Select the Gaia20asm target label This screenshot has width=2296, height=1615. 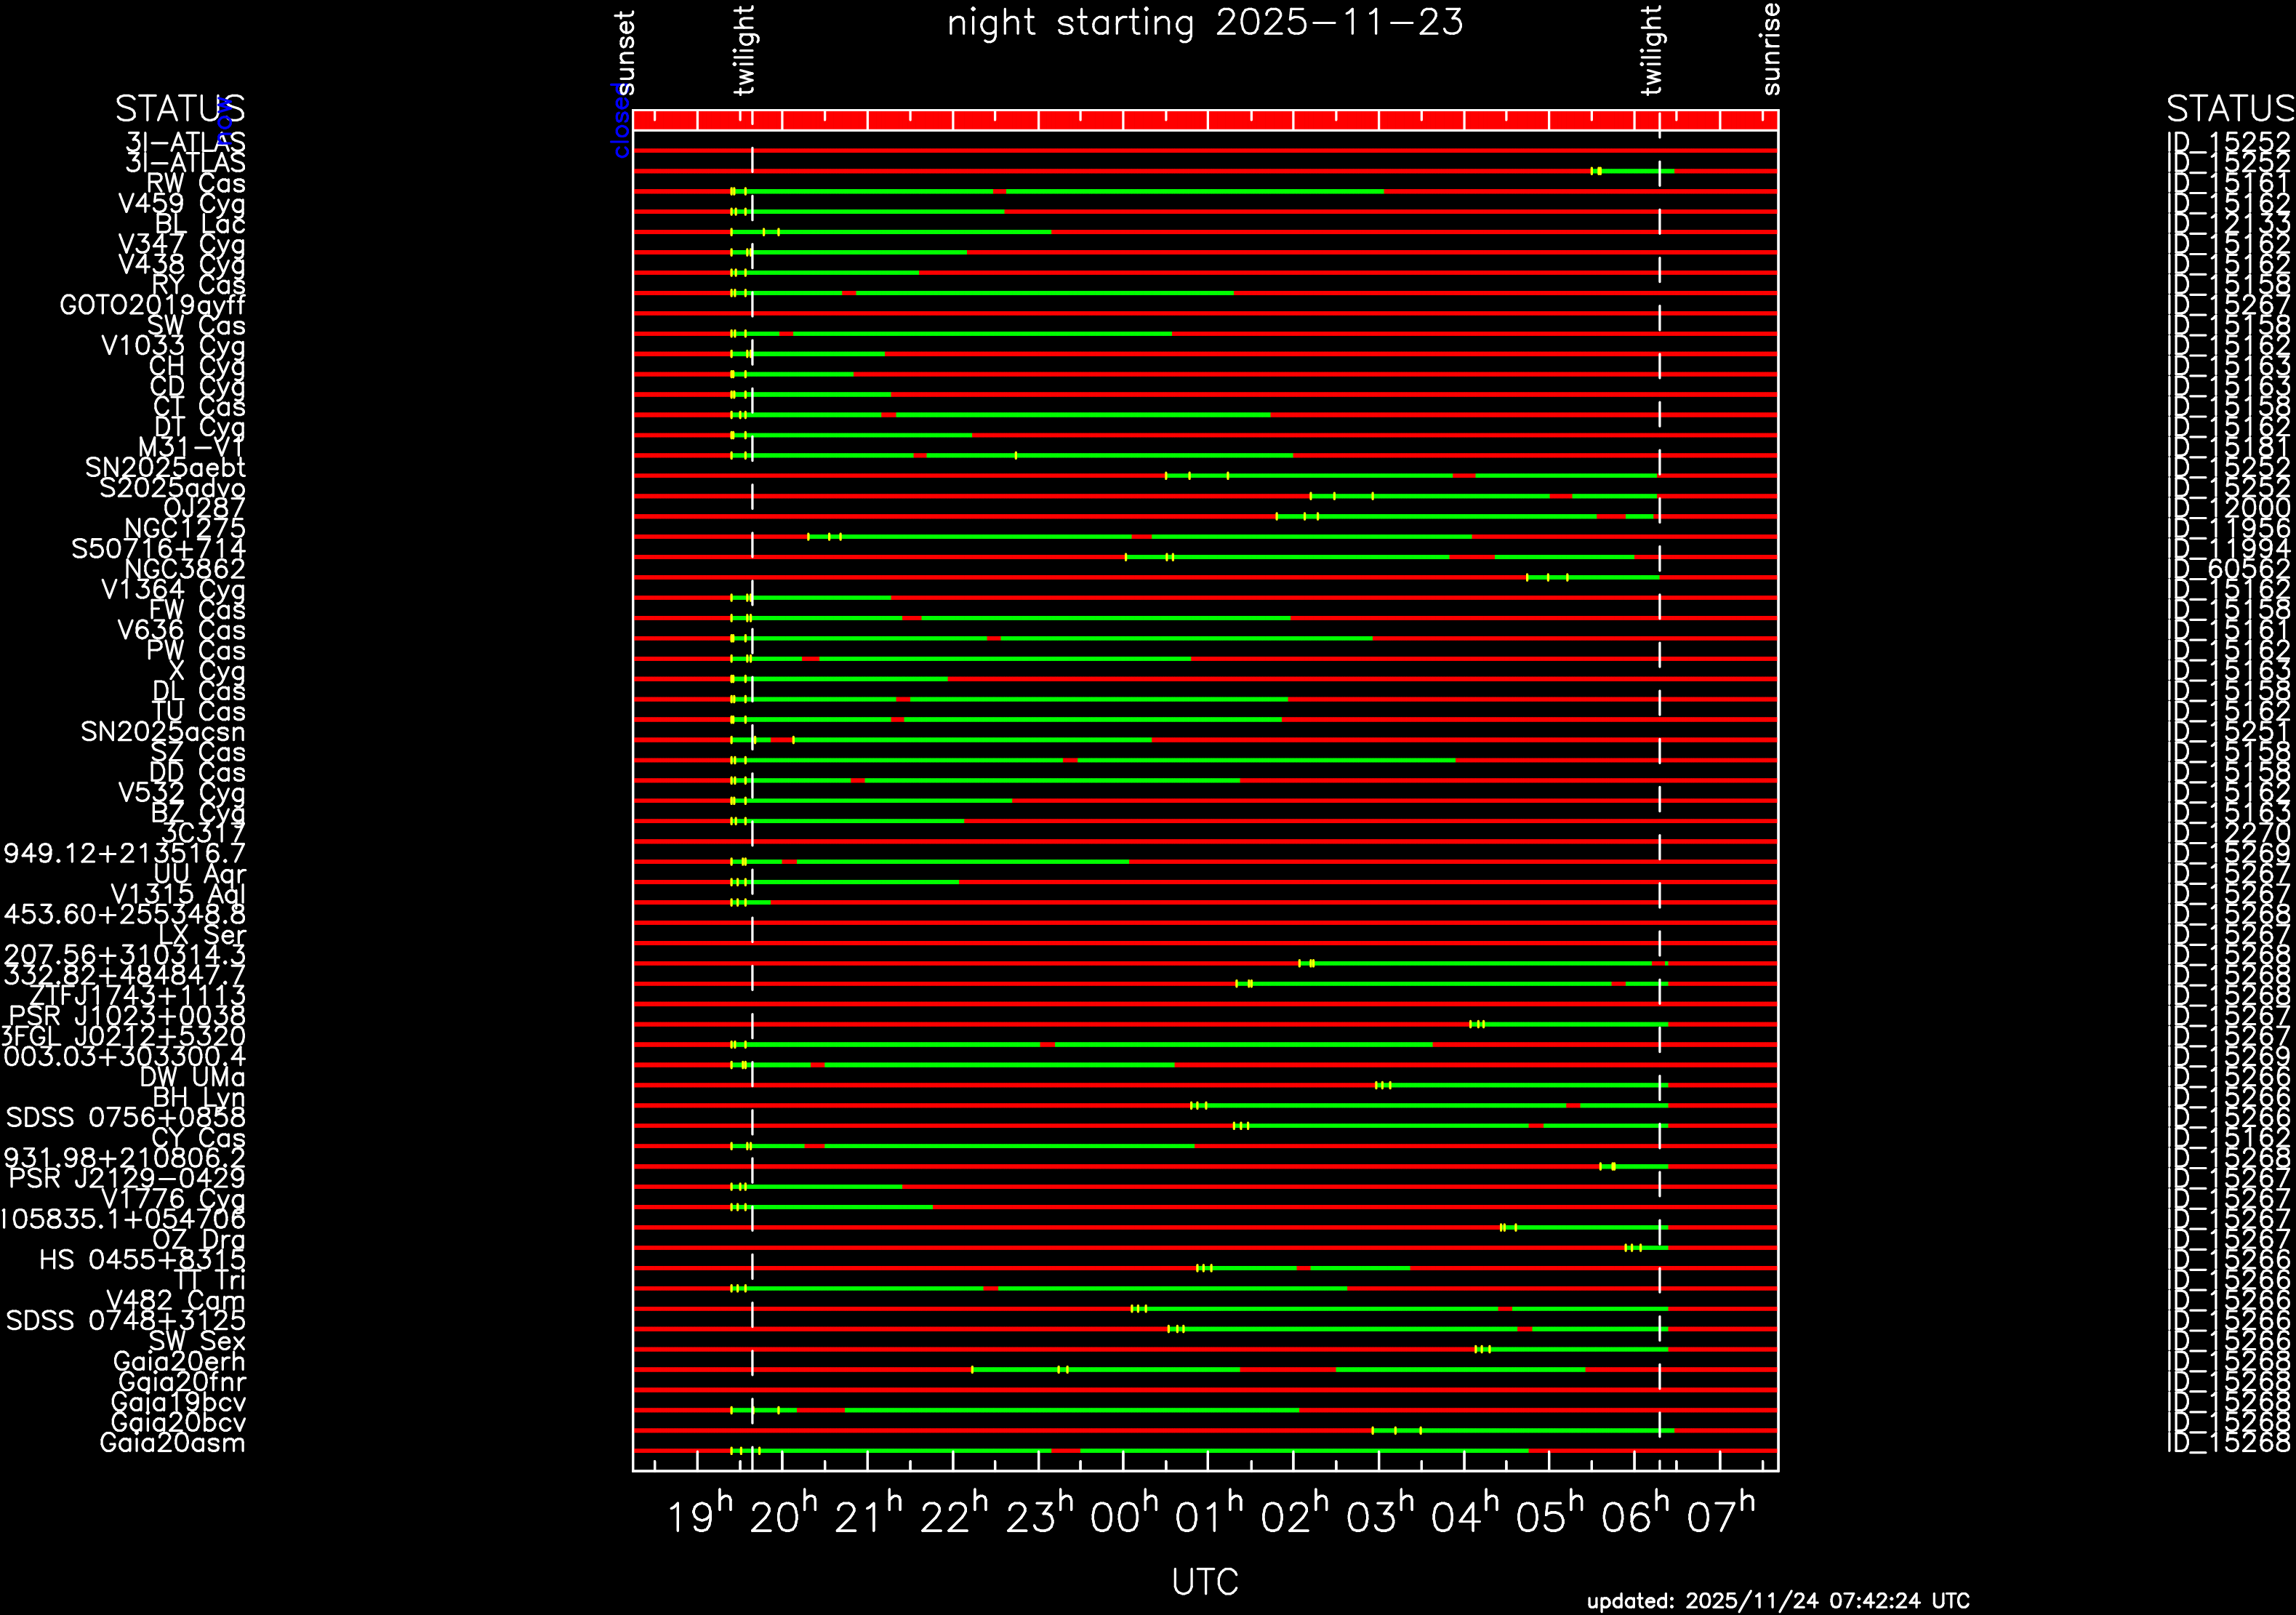[x=172, y=1443]
